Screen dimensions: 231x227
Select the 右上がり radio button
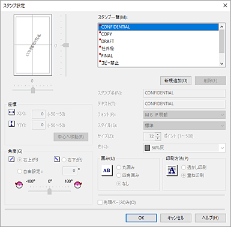pyautogui.click(x=20, y=160)
